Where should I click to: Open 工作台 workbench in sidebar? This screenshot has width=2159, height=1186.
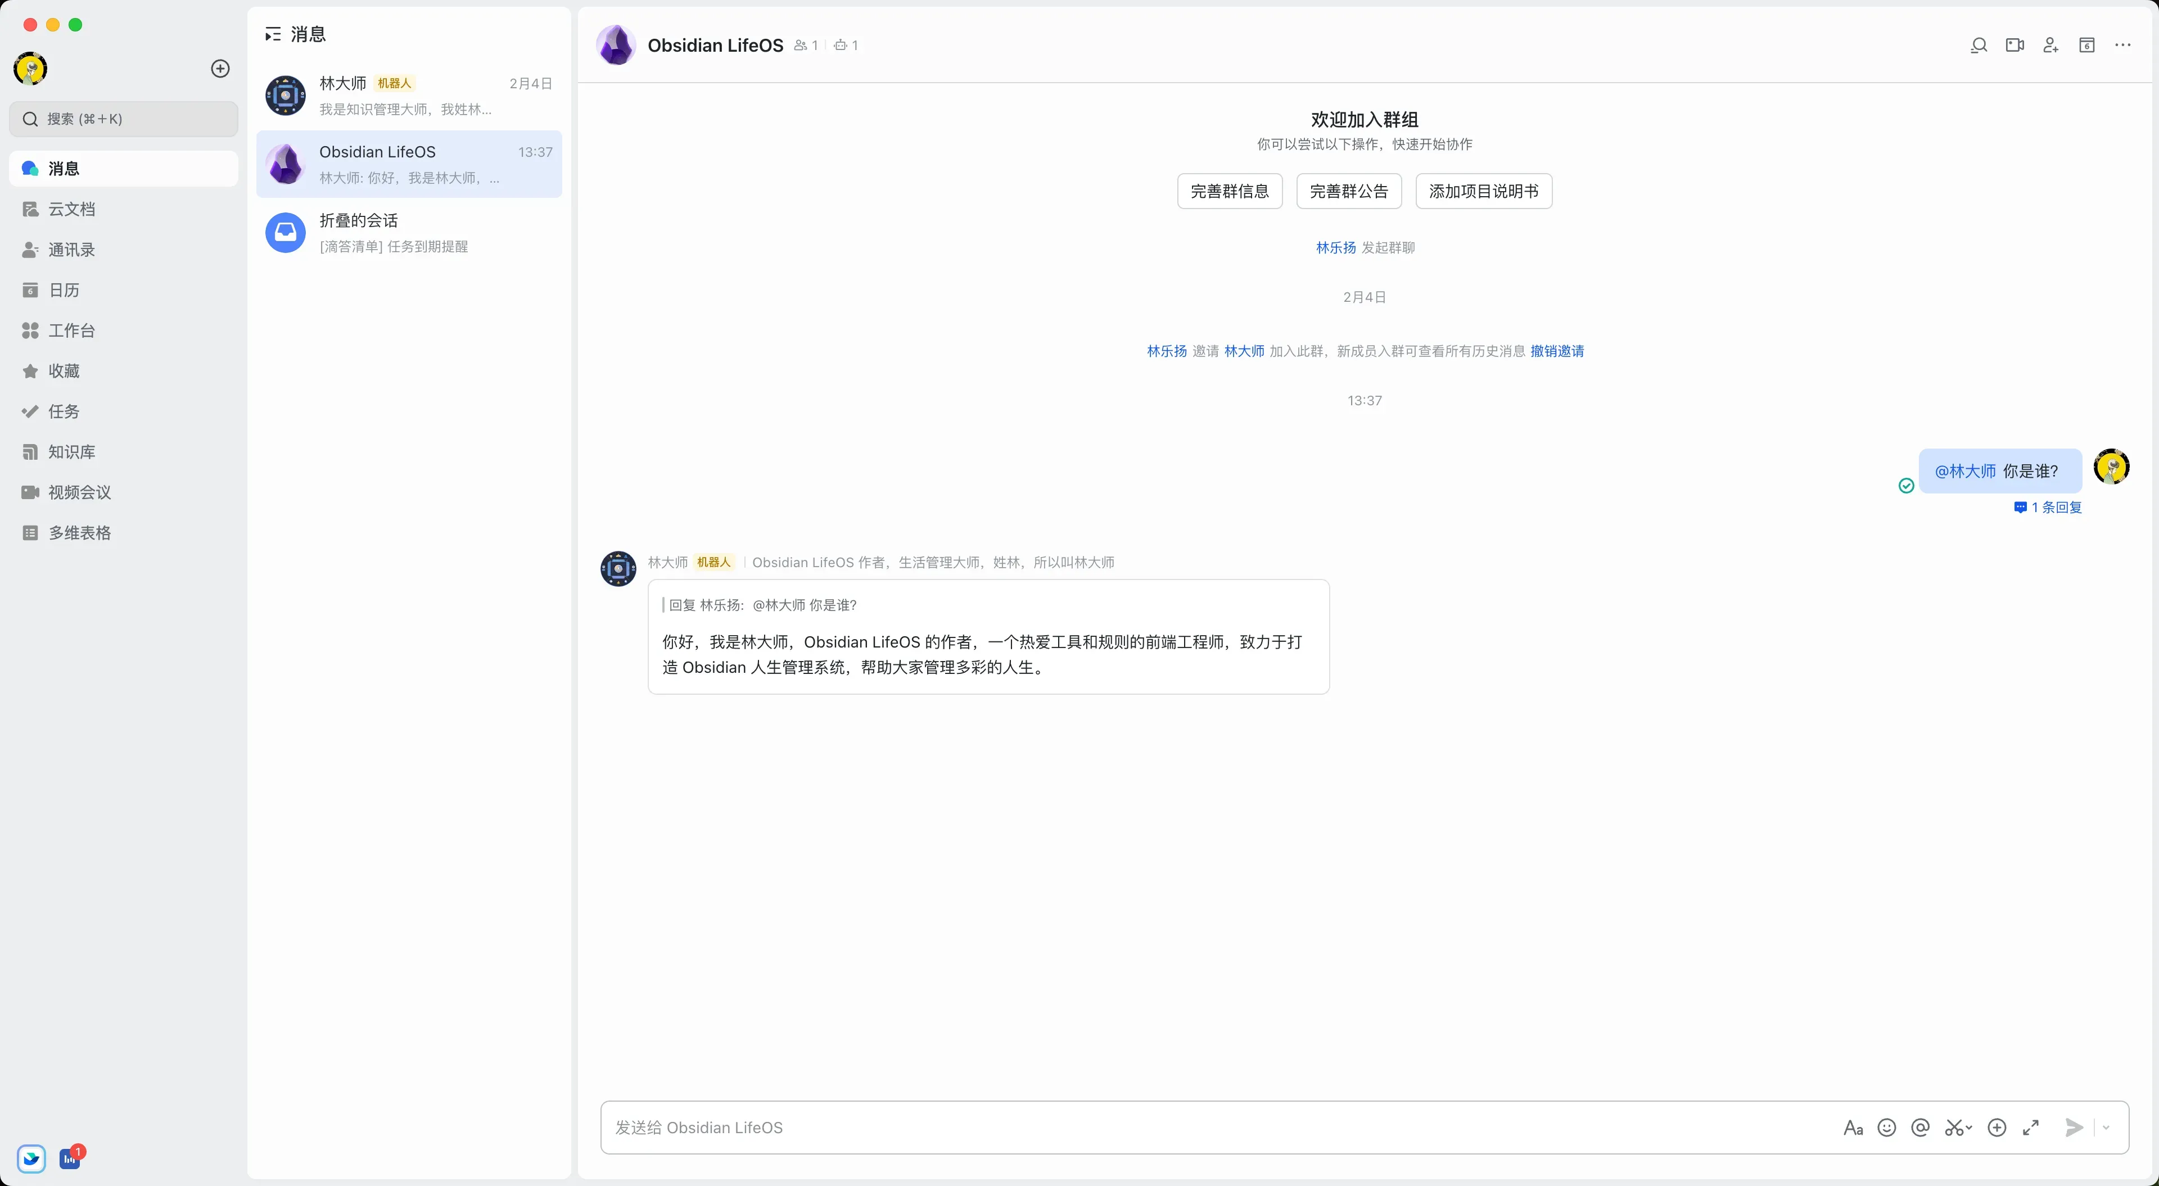click(123, 331)
